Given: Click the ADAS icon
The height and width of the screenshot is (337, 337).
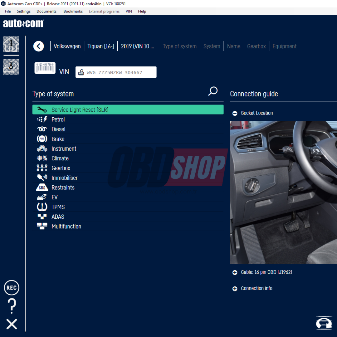Looking at the screenshot, I should point(42,217).
